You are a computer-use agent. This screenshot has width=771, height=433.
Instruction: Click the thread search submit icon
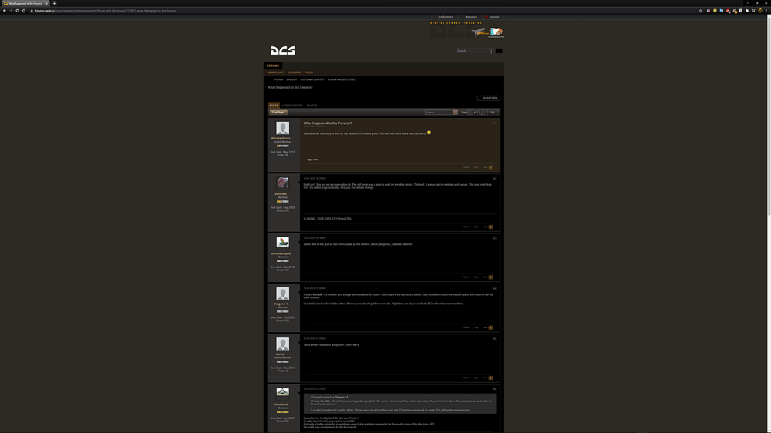(455, 112)
